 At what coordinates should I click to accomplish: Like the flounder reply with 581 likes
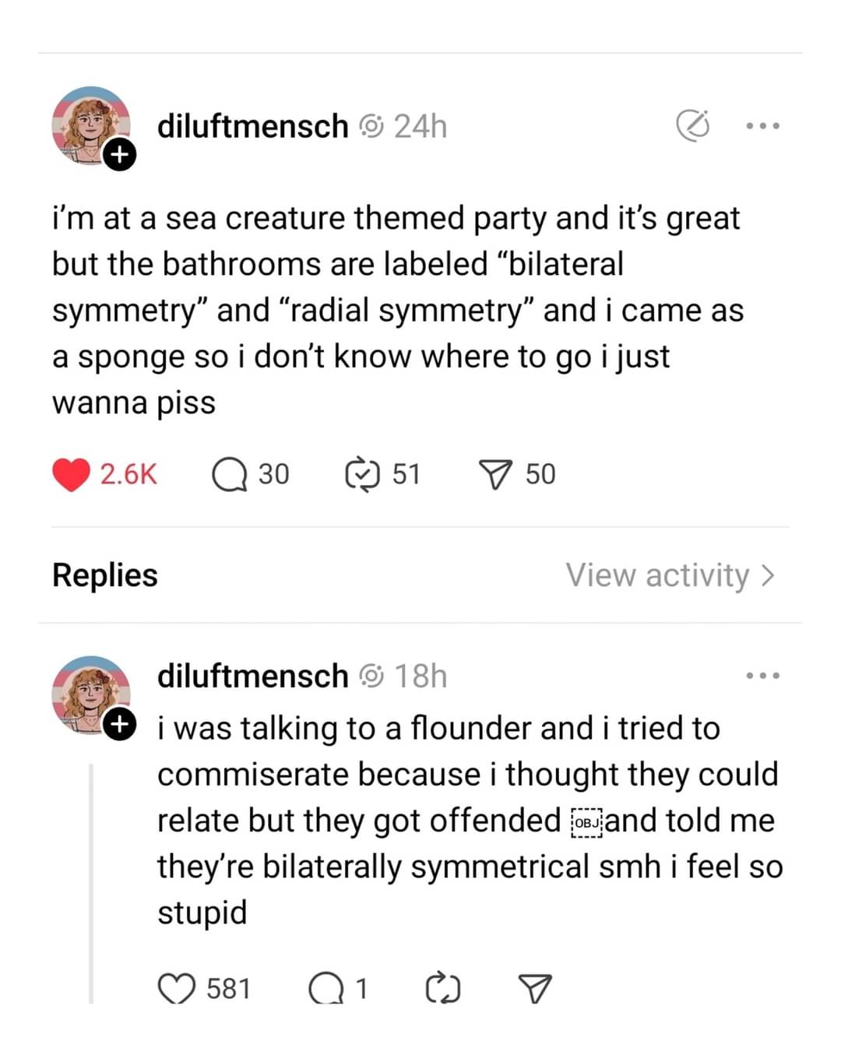point(177,989)
